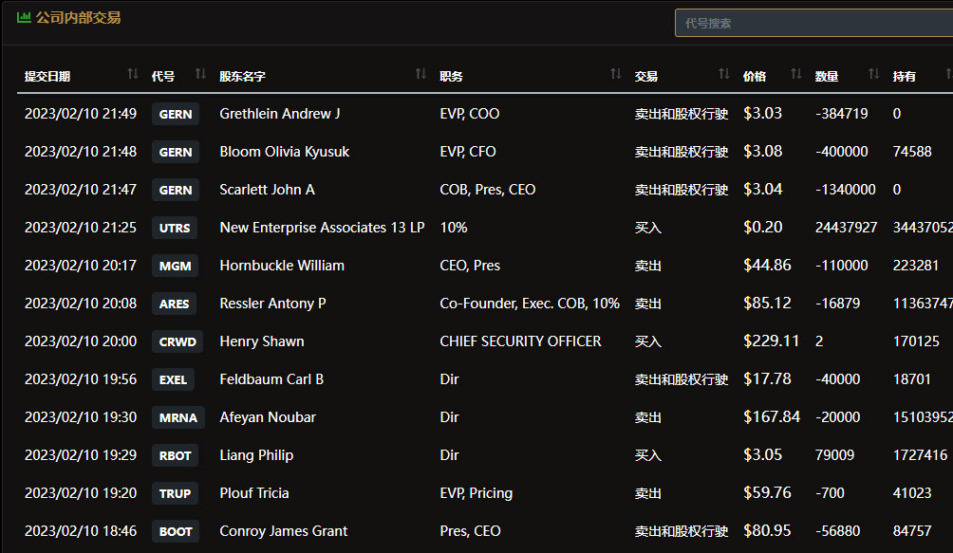Open the GERN ticker badge for Bloom Olivia Kyusuk

tap(176, 152)
